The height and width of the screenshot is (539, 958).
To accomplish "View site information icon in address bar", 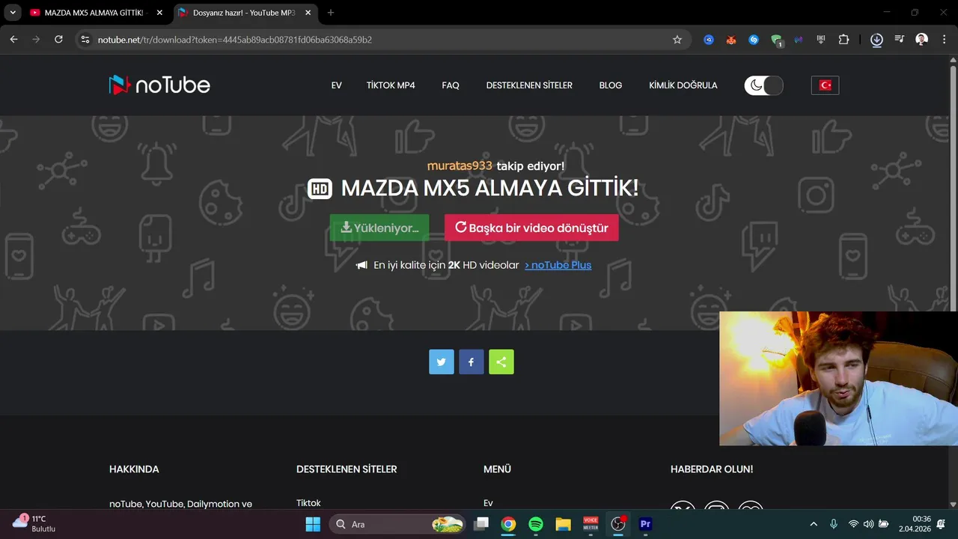I will point(85,40).
